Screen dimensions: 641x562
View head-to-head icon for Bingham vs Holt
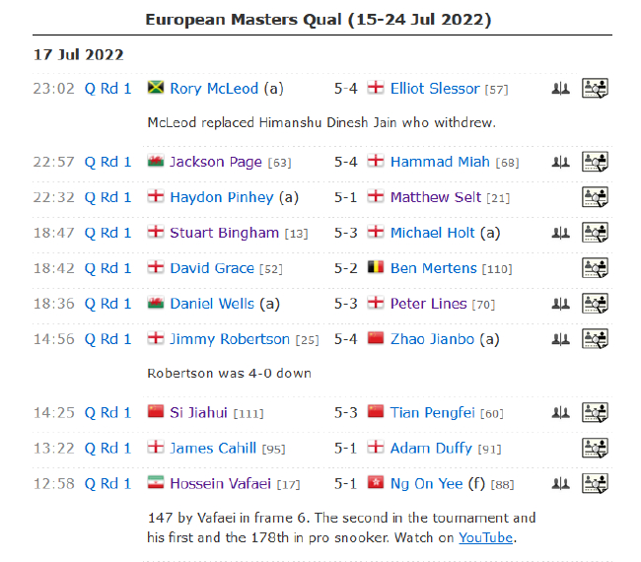tap(560, 233)
